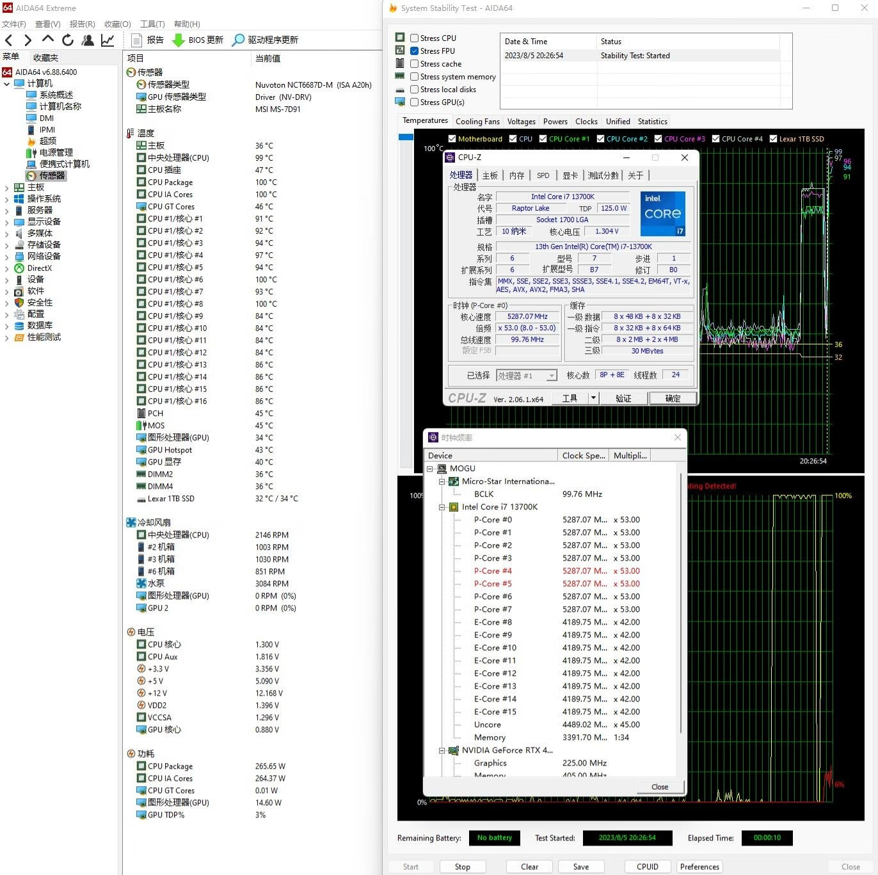Refresh the AIDA64 sensor page
Viewport: 878px width, 875px height.
pyautogui.click(x=68, y=40)
